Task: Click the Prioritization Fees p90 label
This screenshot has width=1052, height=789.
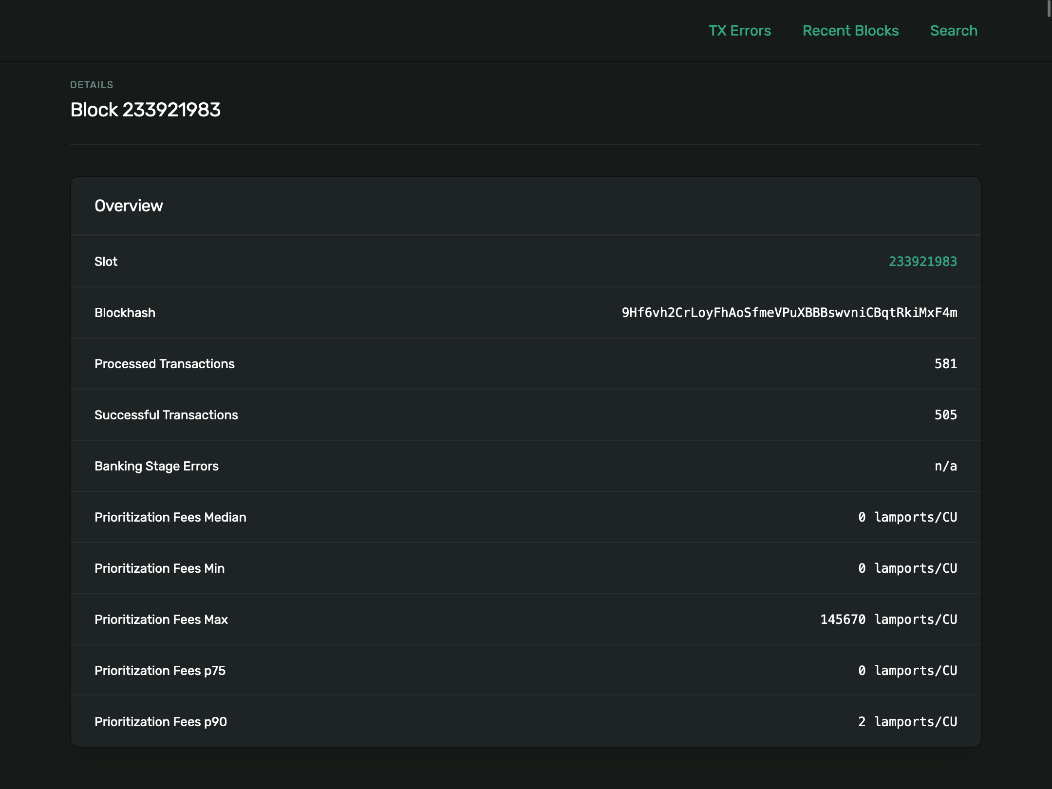Action: [x=161, y=722]
